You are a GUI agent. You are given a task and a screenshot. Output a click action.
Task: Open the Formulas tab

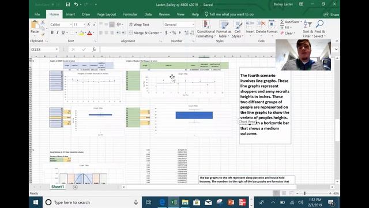point(130,14)
